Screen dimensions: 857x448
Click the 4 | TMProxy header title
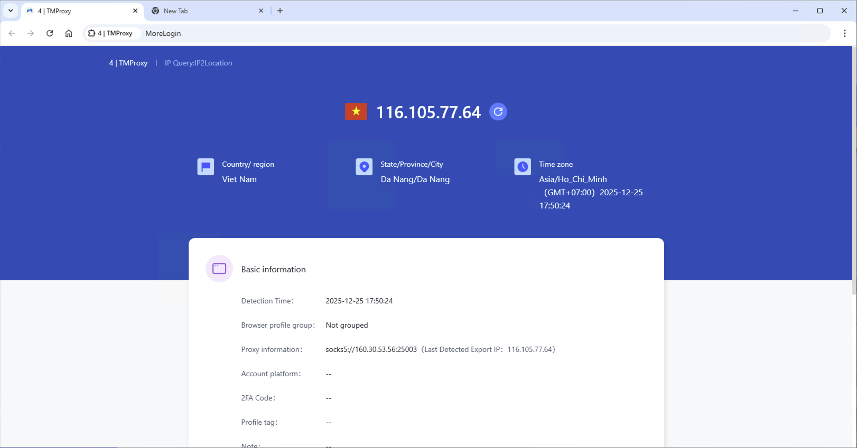tap(128, 63)
